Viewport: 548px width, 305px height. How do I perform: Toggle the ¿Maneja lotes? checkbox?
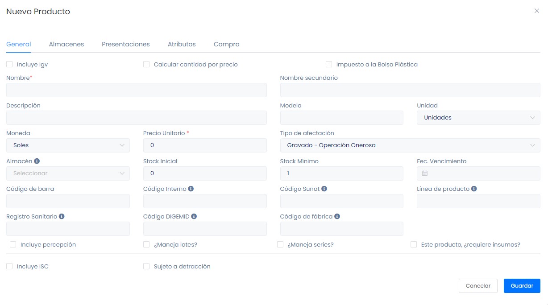pyautogui.click(x=146, y=245)
